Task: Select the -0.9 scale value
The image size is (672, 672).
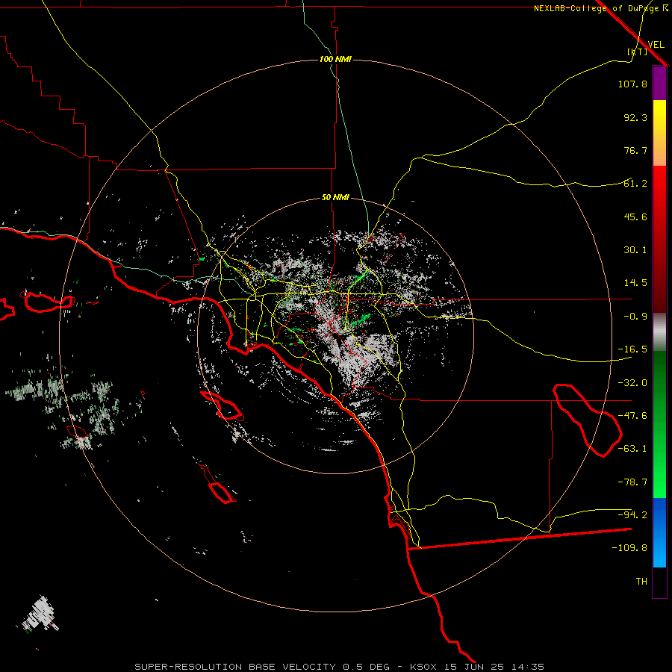Action: 635,317
